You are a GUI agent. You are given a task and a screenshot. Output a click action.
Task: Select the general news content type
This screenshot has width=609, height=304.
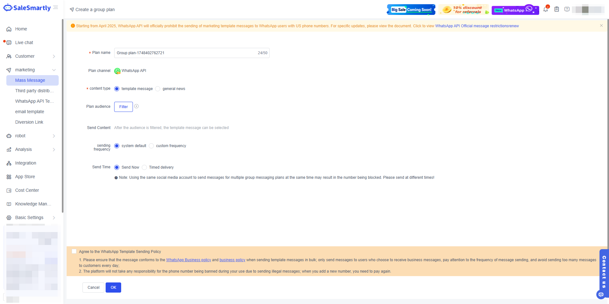click(158, 89)
